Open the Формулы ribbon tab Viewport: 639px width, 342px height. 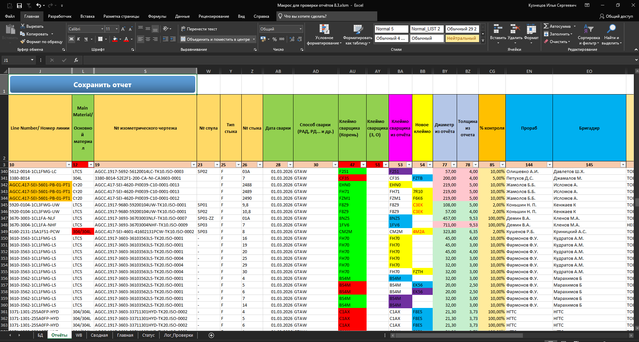[x=157, y=16]
